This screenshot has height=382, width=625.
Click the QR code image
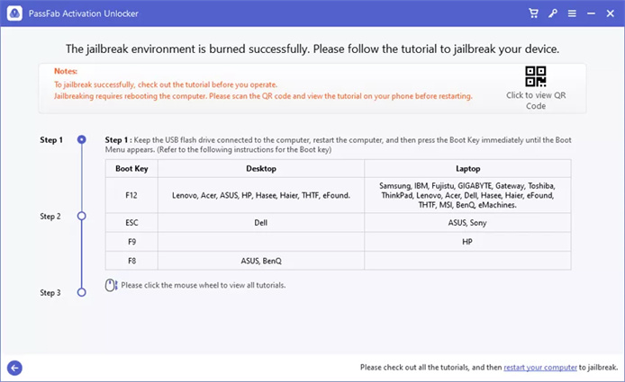(536, 76)
